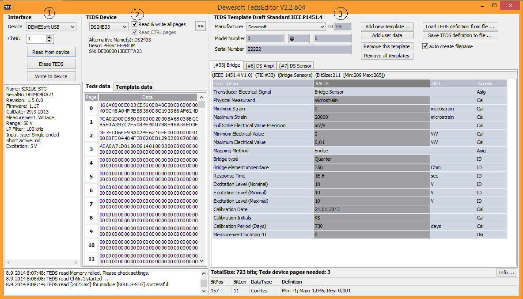Click the TEDS app icon in title bar

pos(8,7)
